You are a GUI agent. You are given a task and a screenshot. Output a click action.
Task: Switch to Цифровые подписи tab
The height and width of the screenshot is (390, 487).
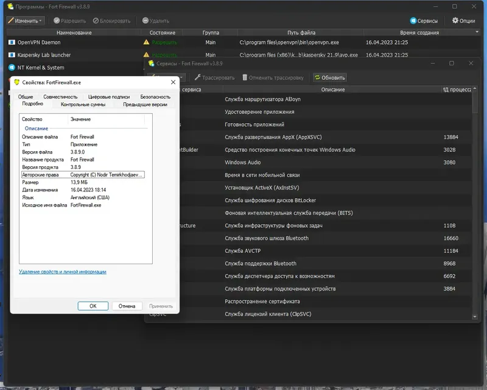tap(109, 97)
